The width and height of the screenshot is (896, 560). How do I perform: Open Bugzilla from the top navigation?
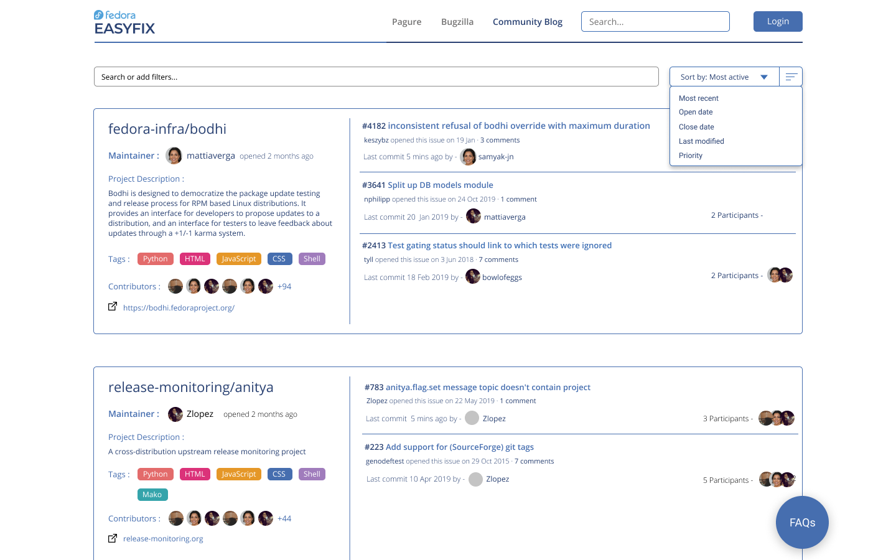coord(457,22)
